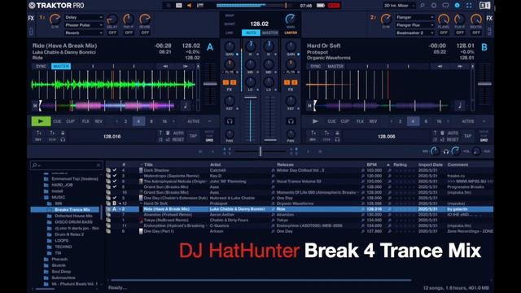Open the search magnifier in header
This screenshot has width=521, height=293.
tap(422, 6)
